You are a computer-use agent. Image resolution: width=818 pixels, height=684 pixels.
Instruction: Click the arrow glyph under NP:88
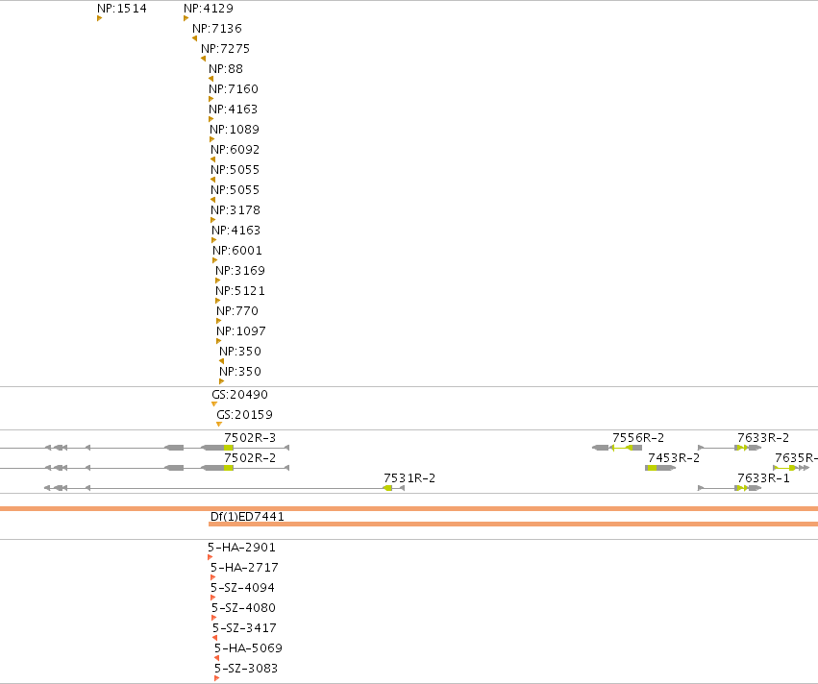coord(211,79)
